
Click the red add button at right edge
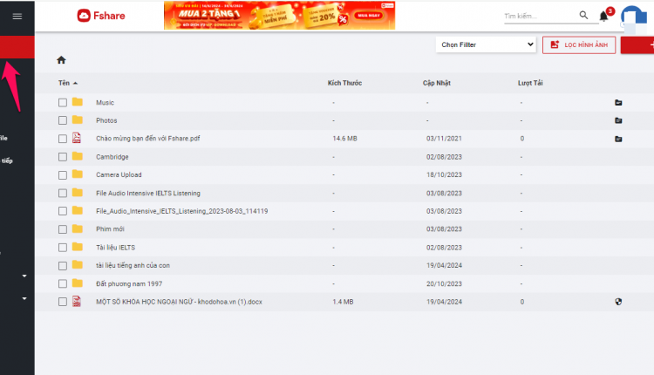point(637,45)
